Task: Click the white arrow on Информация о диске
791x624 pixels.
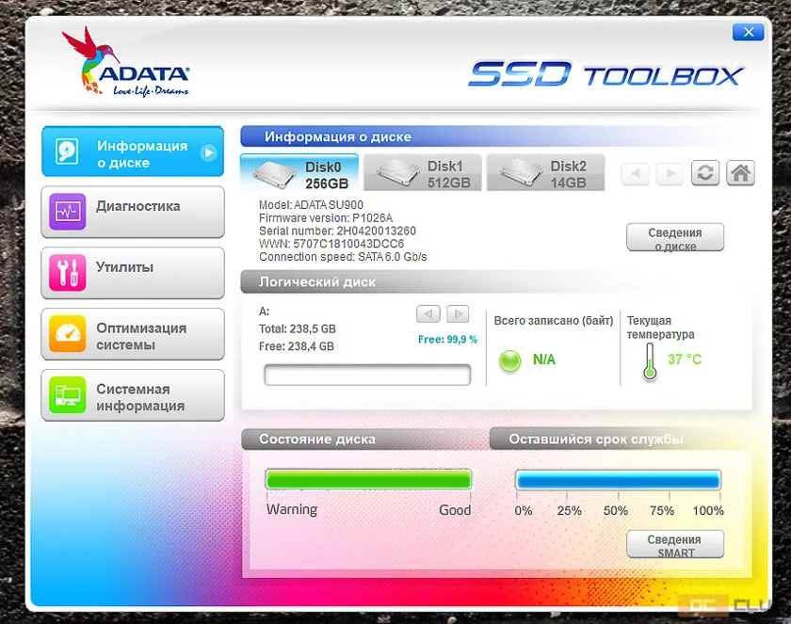Action: click(x=208, y=152)
